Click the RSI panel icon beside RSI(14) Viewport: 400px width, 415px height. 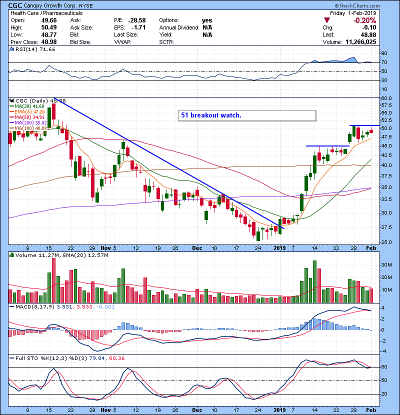(x=11, y=49)
